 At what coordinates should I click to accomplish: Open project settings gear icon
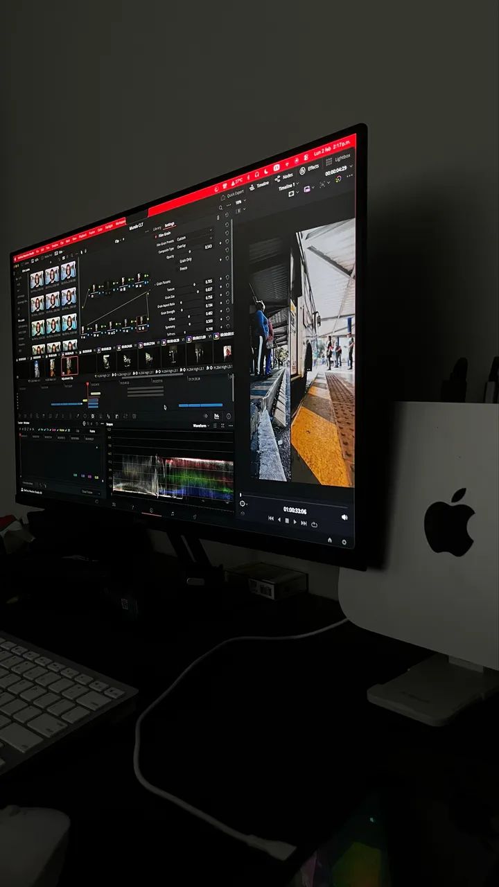click(x=344, y=542)
